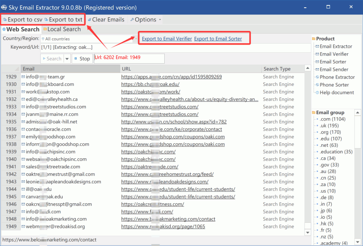Viewport: 363px width, 246px height.
Task: Sort by the Search Type column header
Action: coord(282,69)
